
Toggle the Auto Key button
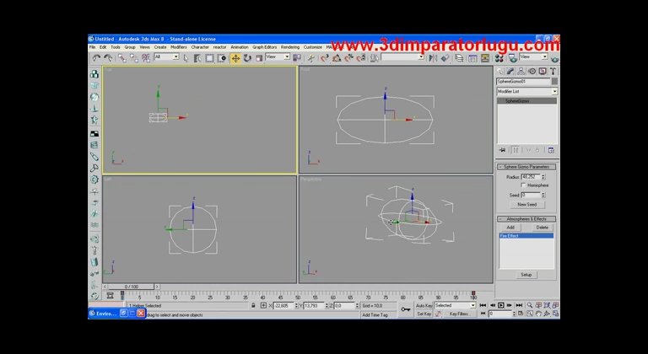[424, 306]
